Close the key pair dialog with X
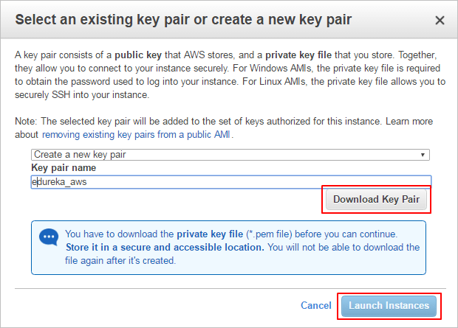The width and height of the screenshot is (458, 328). [440, 21]
